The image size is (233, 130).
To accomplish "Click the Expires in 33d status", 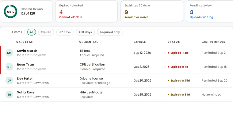I will pos(179,95).
